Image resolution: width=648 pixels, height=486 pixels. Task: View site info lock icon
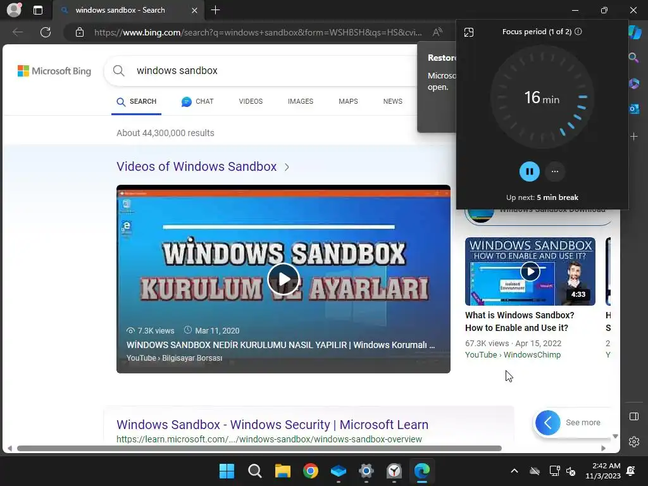tap(80, 32)
